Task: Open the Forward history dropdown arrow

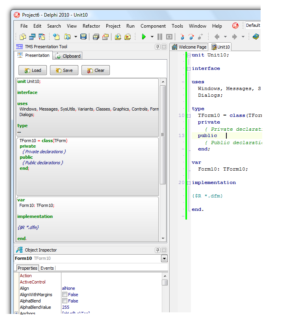Action: (x=243, y=37)
